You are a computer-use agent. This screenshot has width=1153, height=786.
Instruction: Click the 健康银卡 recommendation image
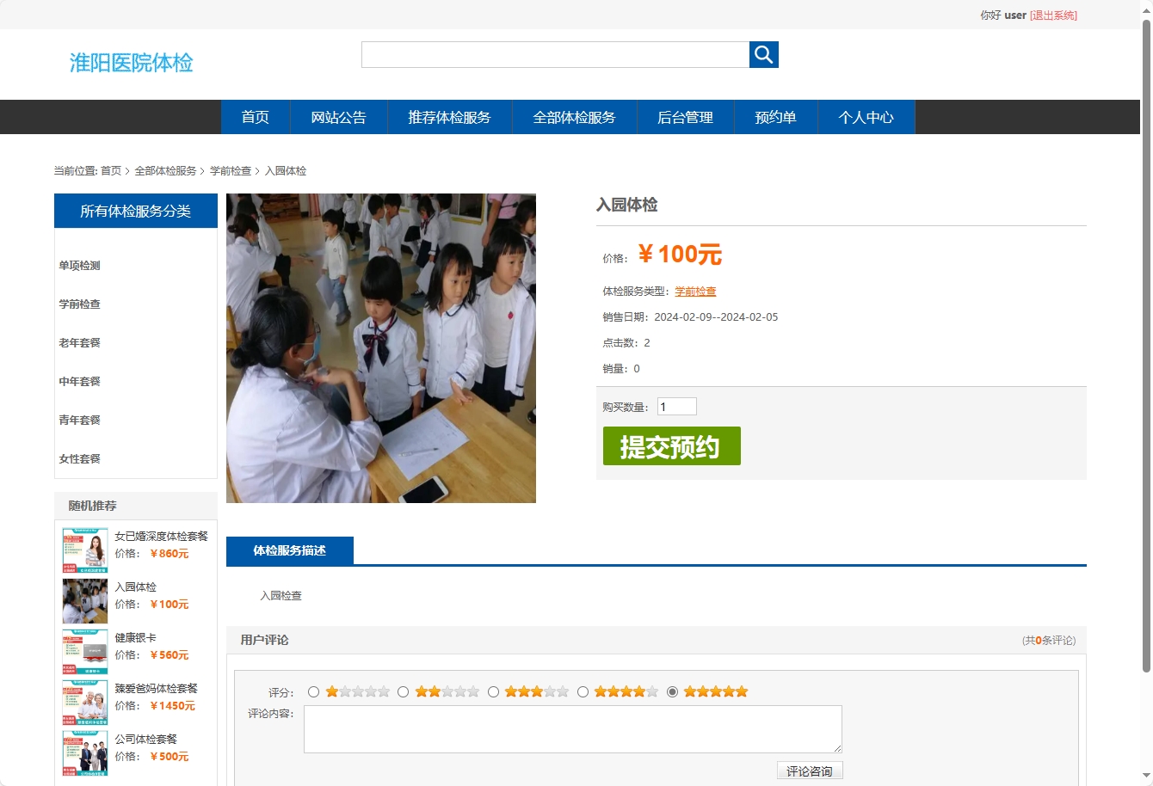(84, 651)
